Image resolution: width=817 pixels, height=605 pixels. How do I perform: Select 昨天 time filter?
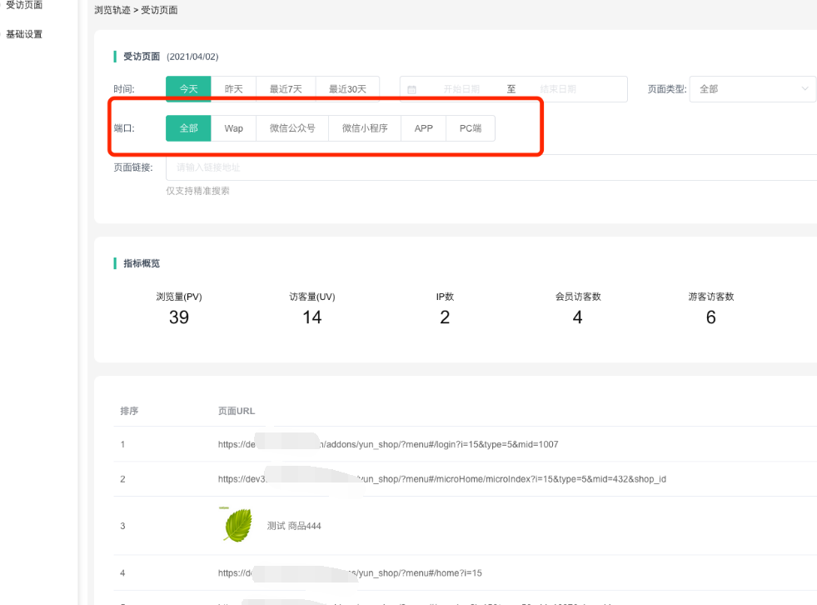pos(233,89)
